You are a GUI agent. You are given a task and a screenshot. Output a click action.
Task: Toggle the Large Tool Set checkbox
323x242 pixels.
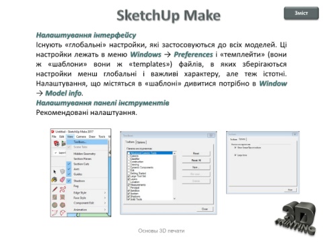(129, 176)
